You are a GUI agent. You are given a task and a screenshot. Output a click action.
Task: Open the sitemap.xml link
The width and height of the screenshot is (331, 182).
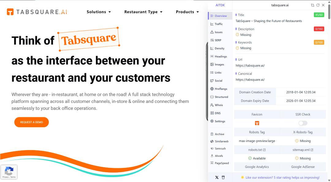[303, 150]
